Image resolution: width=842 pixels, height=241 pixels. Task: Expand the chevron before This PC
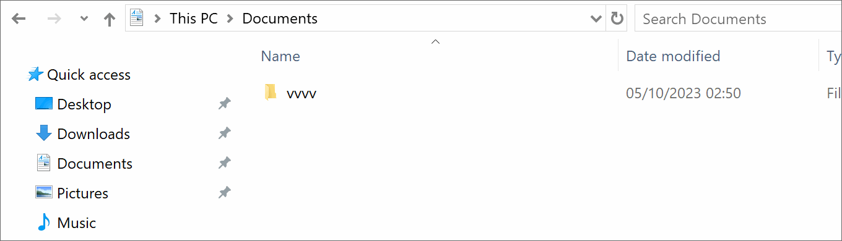158,19
